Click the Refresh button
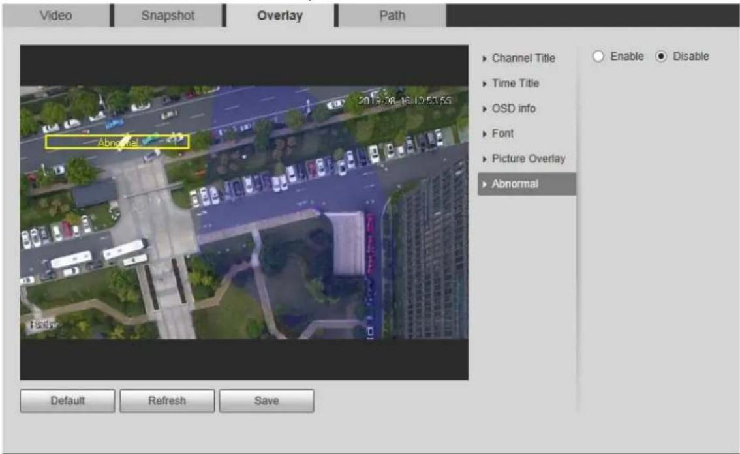Viewport: 740px width, 454px height. tap(167, 401)
